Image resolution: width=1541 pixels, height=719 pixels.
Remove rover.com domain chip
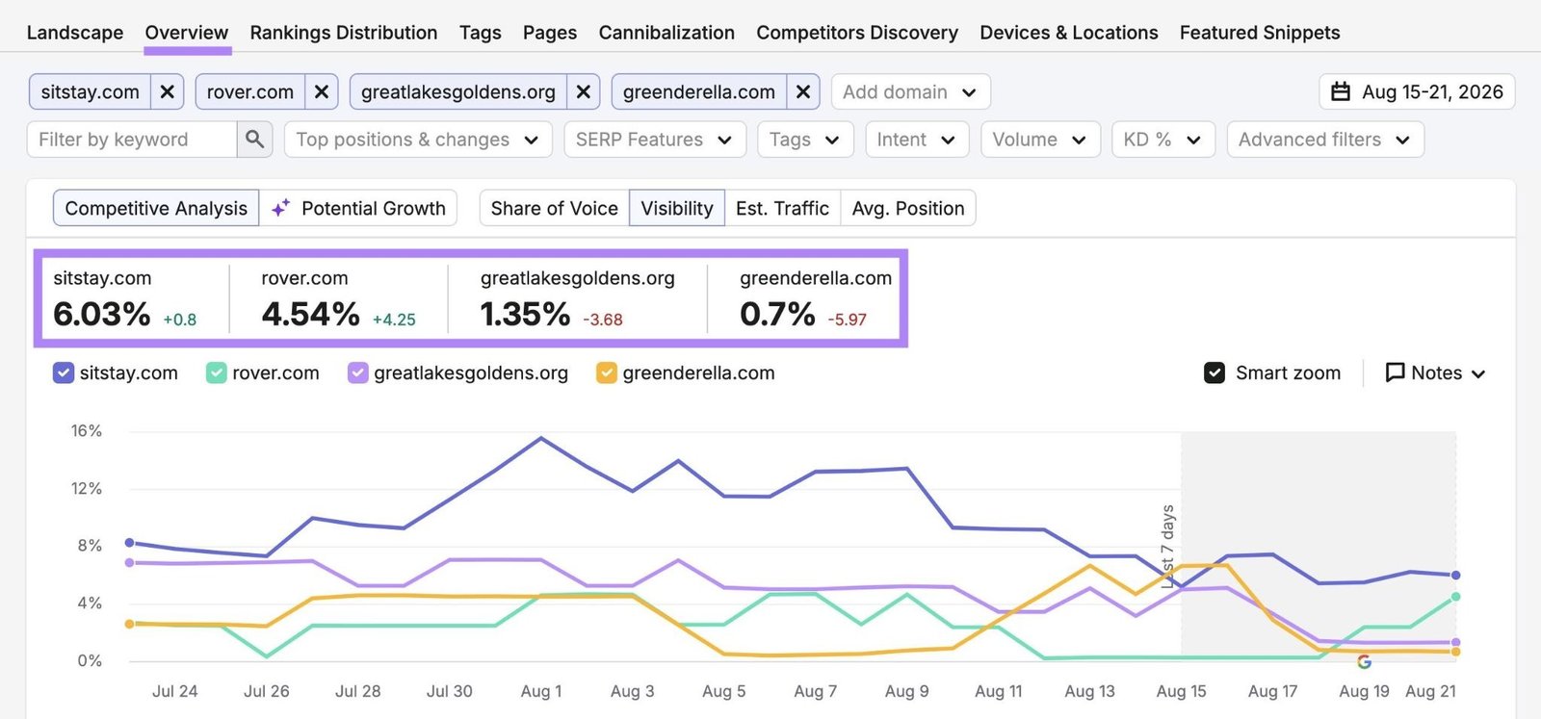[x=322, y=91]
